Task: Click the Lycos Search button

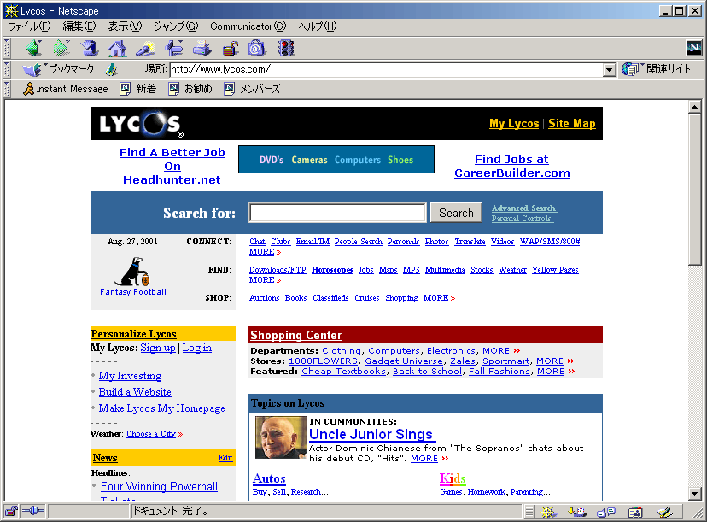Action: (456, 213)
